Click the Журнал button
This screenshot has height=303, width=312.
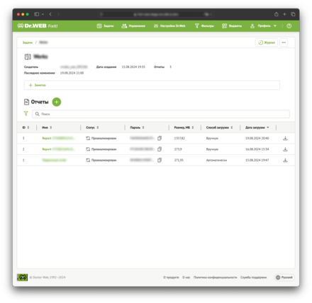pos(267,42)
